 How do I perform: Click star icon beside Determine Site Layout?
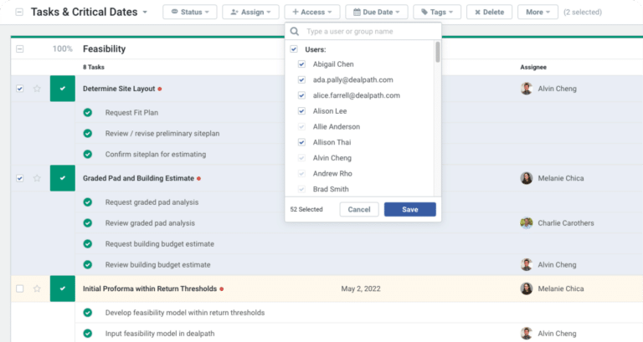tap(37, 89)
